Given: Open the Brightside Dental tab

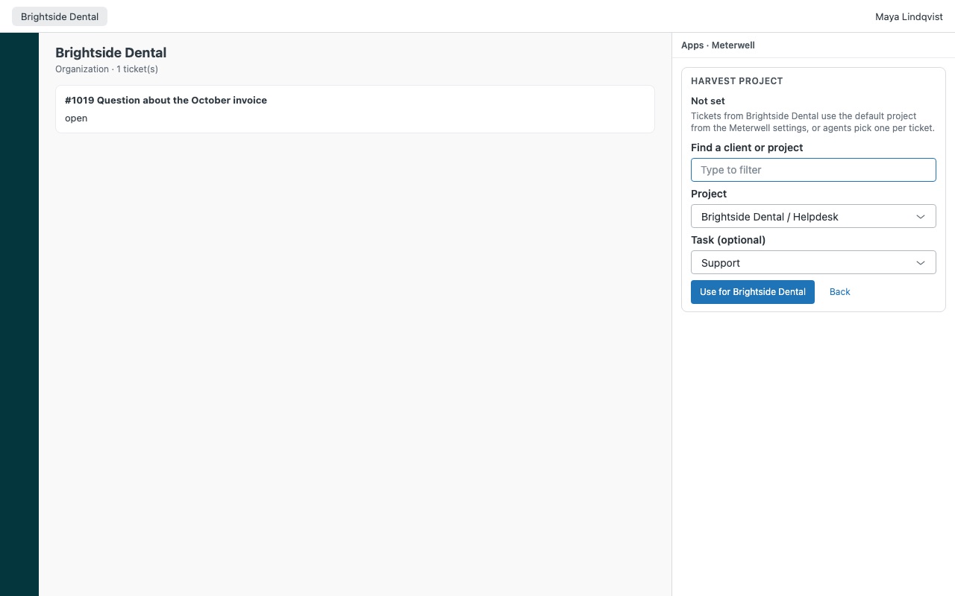Looking at the screenshot, I should tap(60, 16).
